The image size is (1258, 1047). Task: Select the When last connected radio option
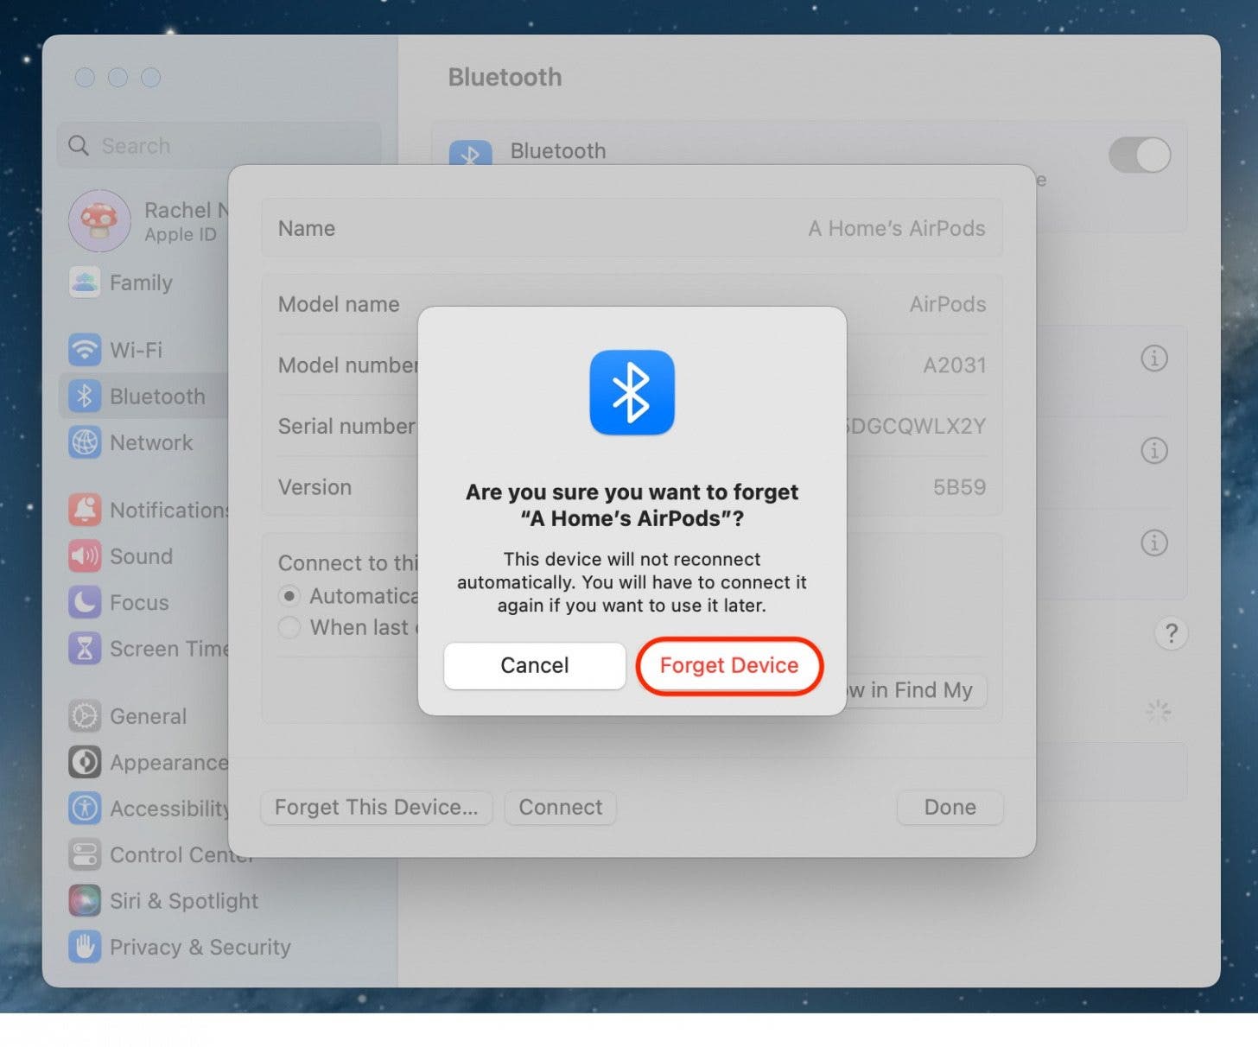pyautogui.click(x=289, y=627)
